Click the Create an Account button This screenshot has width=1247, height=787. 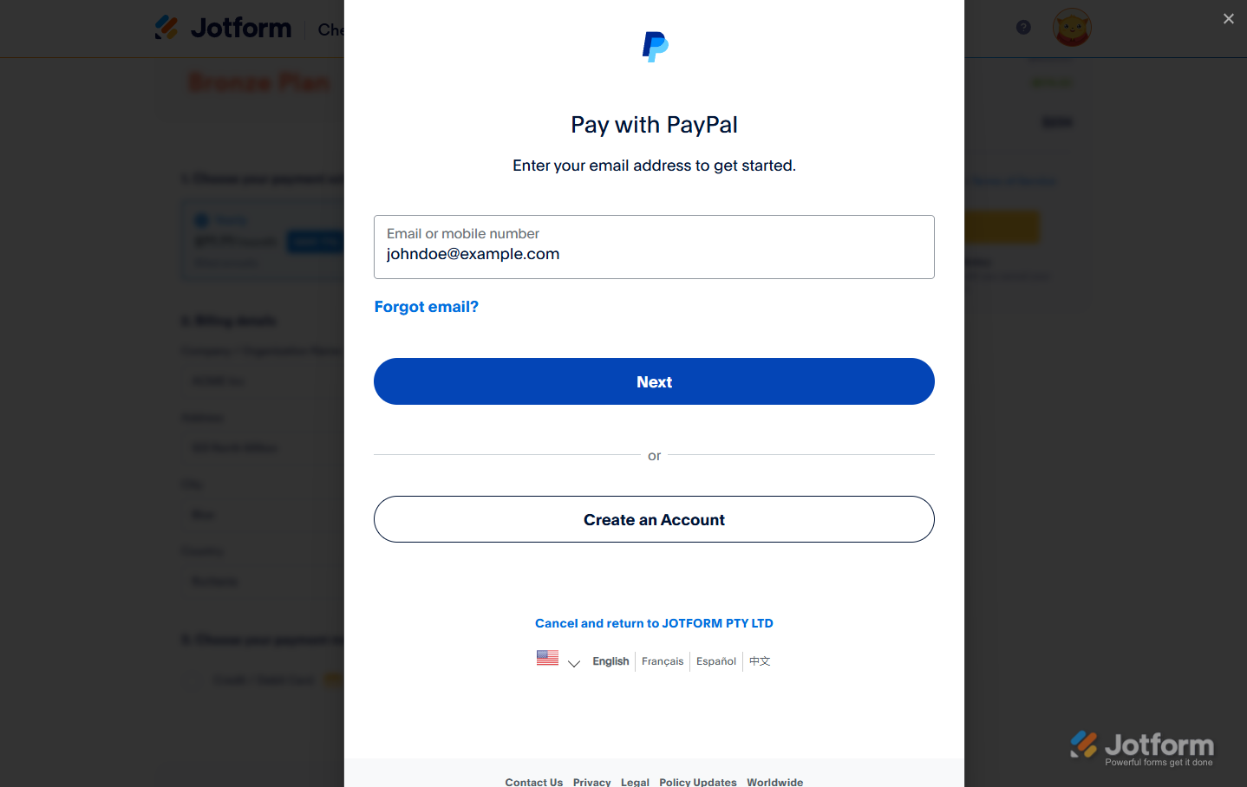(x=654, y=519)
